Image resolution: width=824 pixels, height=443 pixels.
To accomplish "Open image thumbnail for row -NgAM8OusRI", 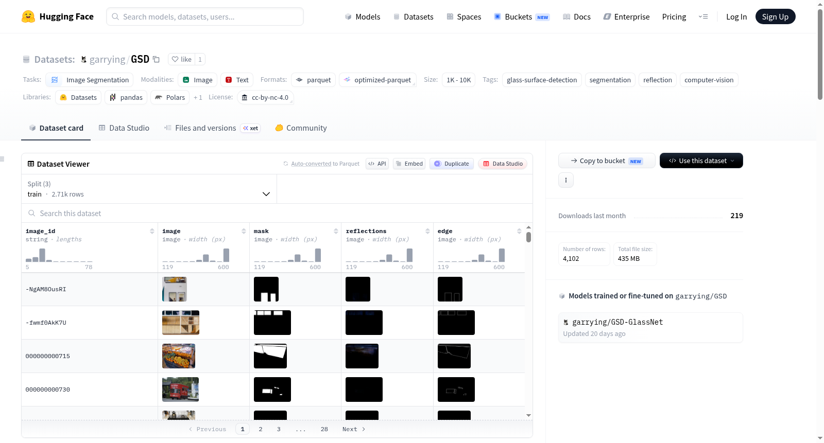I will [x=175, y=289].
